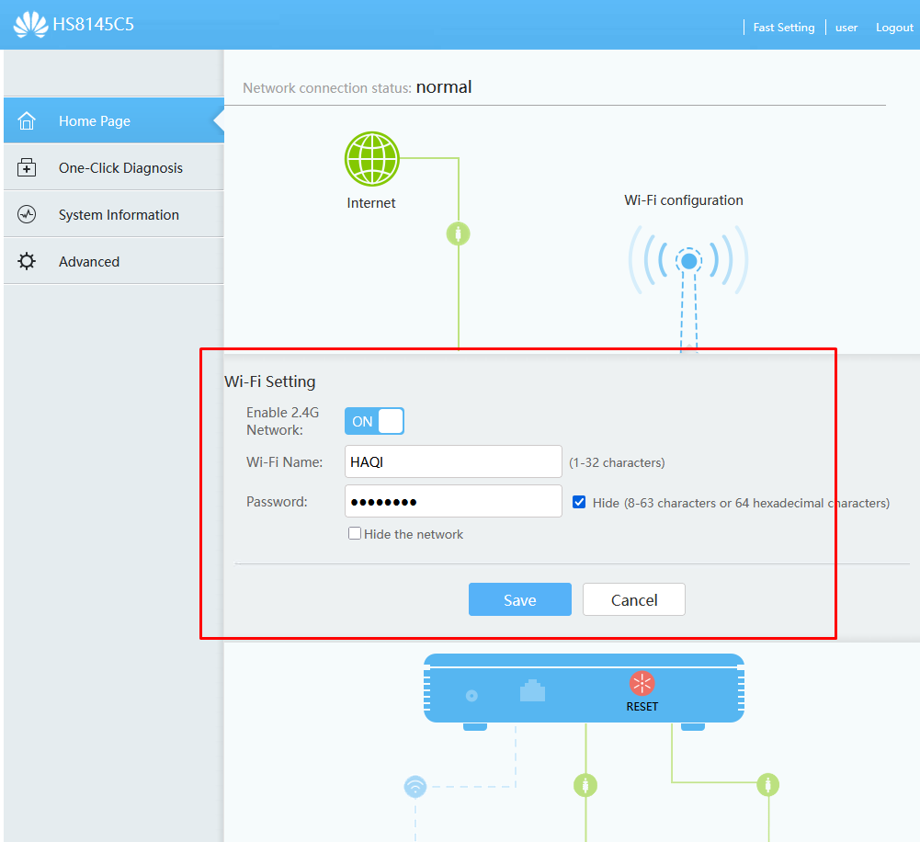Viewport: 920px width, 842px height.
Task: Click the Logout link
Action: point(894,28)
